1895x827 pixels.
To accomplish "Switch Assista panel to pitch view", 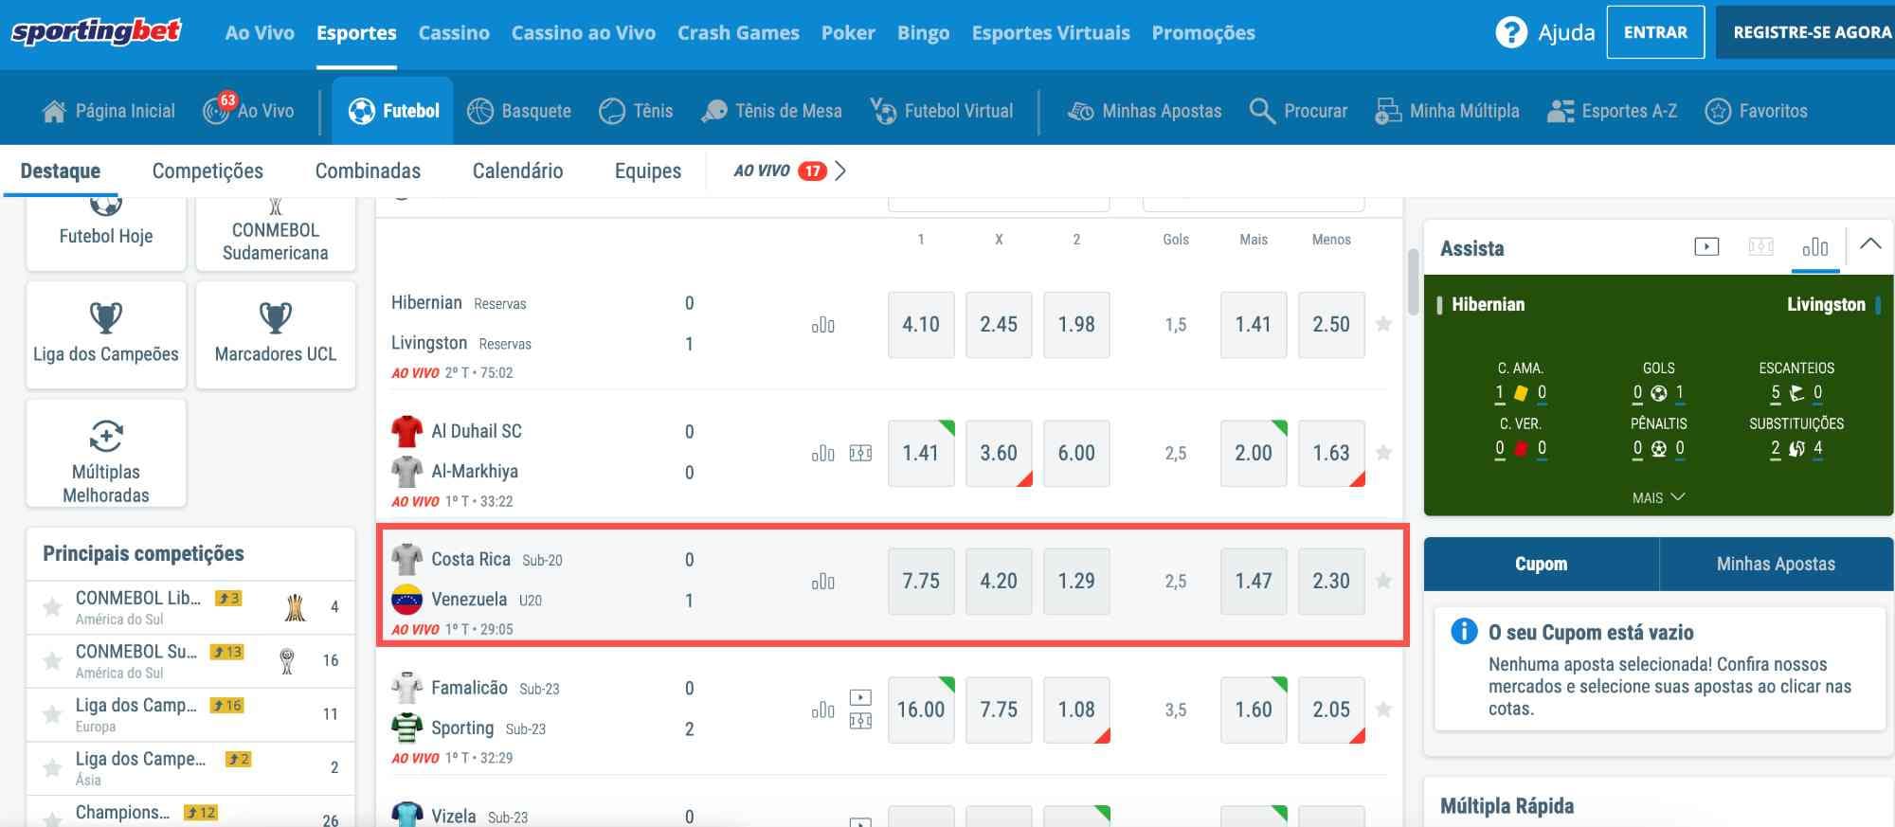I will [x=1760, y=247].
